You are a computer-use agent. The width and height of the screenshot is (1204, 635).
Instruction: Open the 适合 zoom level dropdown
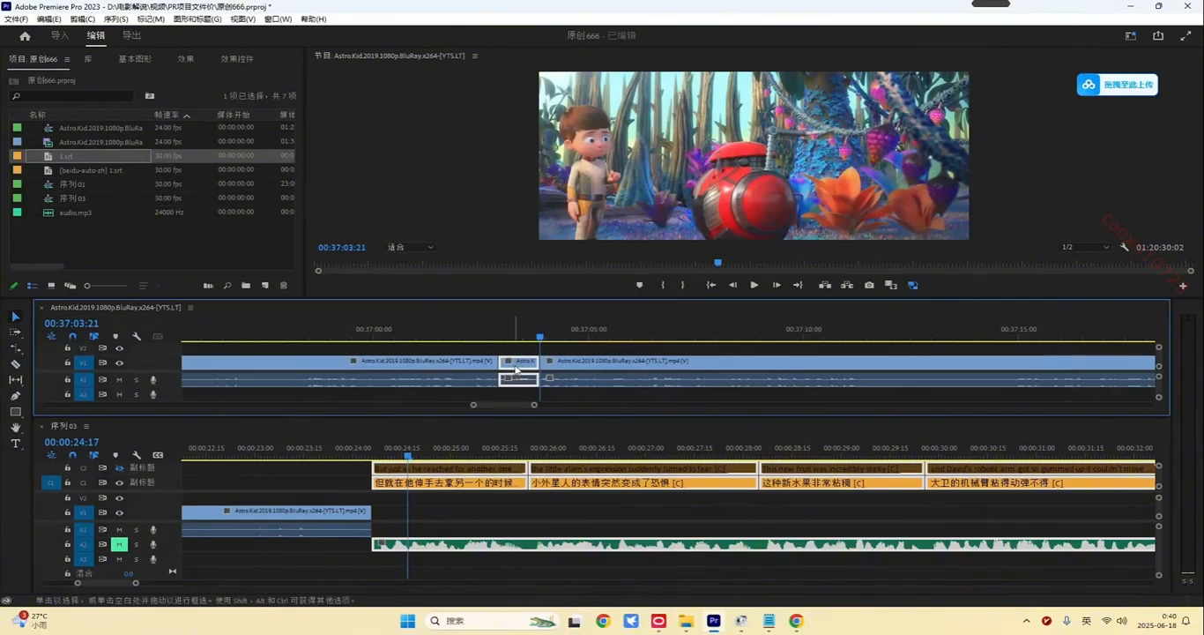[410, 247]
